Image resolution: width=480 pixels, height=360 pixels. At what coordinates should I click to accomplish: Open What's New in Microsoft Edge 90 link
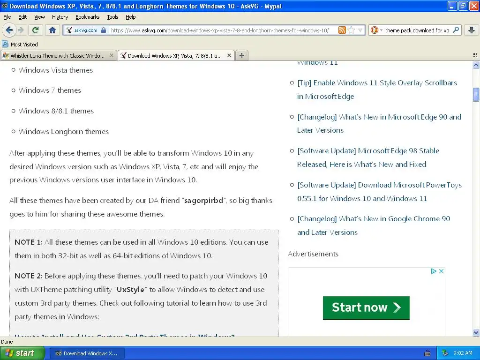point(379,123)
